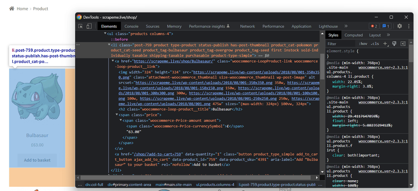Collapse the li post-759 node
418x191 pixels.
coord(109,45)
